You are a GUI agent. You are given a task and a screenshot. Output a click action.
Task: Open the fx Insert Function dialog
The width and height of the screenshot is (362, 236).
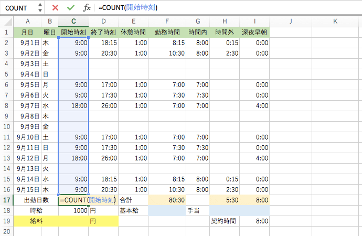tap(87, 8)
